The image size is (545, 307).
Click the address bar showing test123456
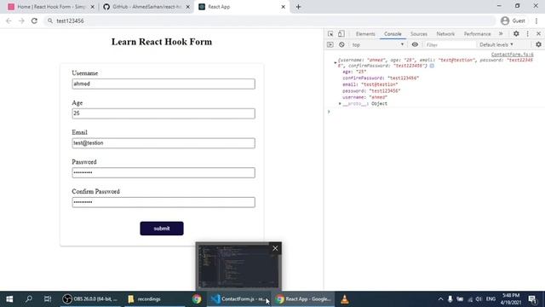tap(269, 20)
